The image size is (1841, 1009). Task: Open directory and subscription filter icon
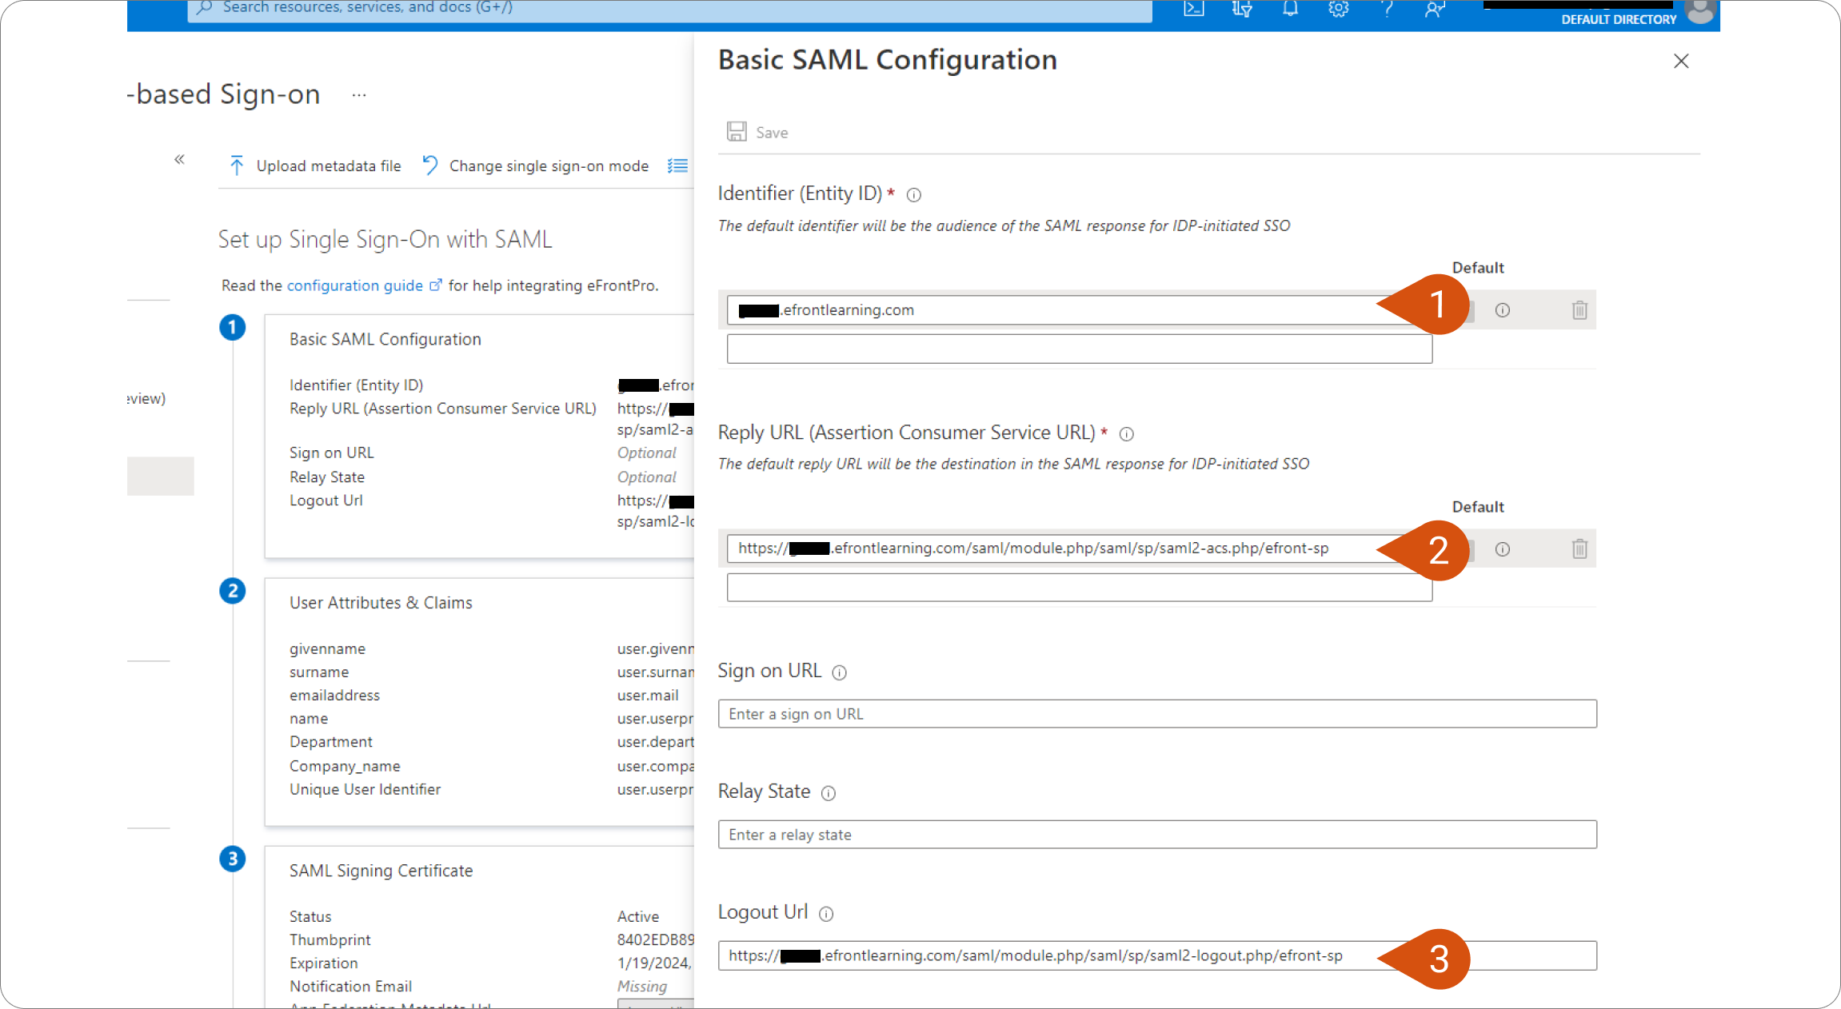point(1242,9)
